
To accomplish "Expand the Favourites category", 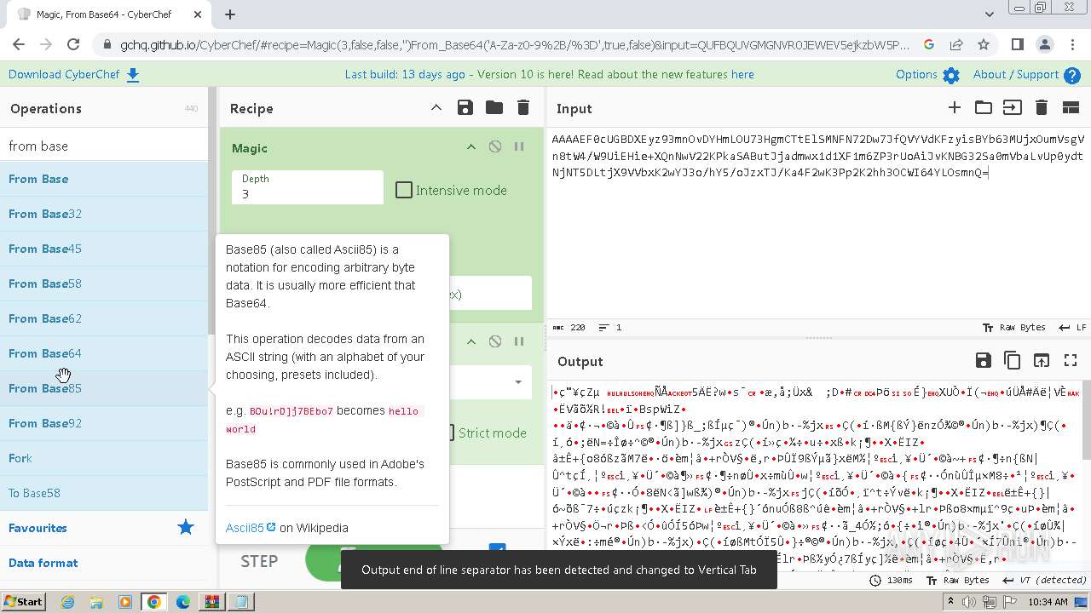I will 104,528.
